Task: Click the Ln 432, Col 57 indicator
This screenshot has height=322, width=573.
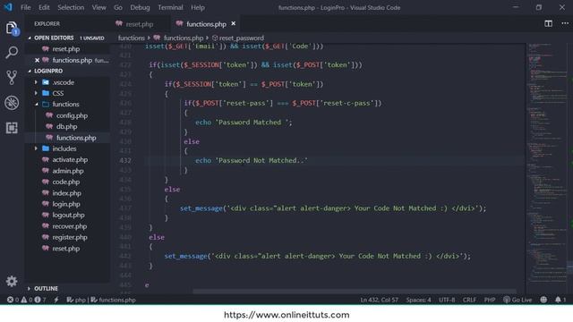Action: (379, 300)
